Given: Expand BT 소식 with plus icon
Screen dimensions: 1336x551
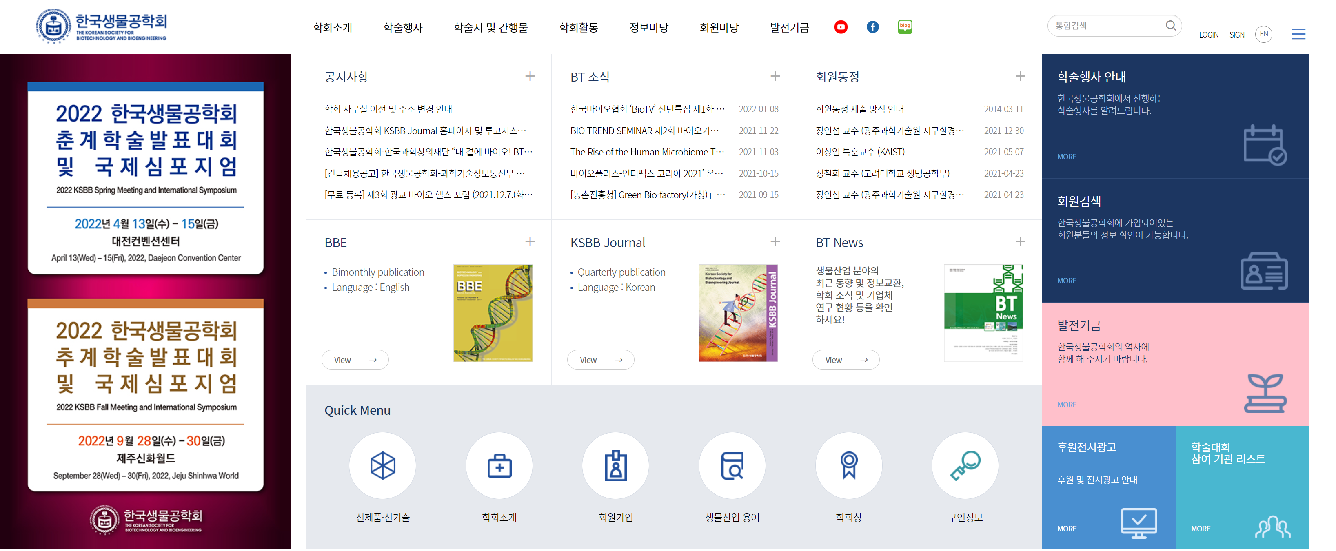Looking at the screenshot, I should (x=775, y=76).
